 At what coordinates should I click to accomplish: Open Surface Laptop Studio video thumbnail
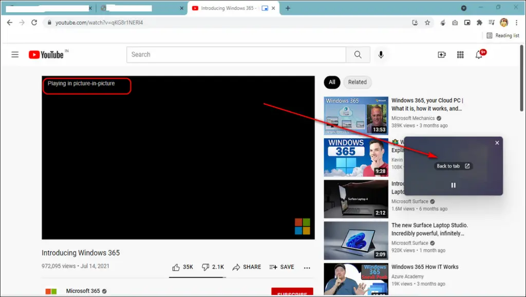click(x=356, y=240)
